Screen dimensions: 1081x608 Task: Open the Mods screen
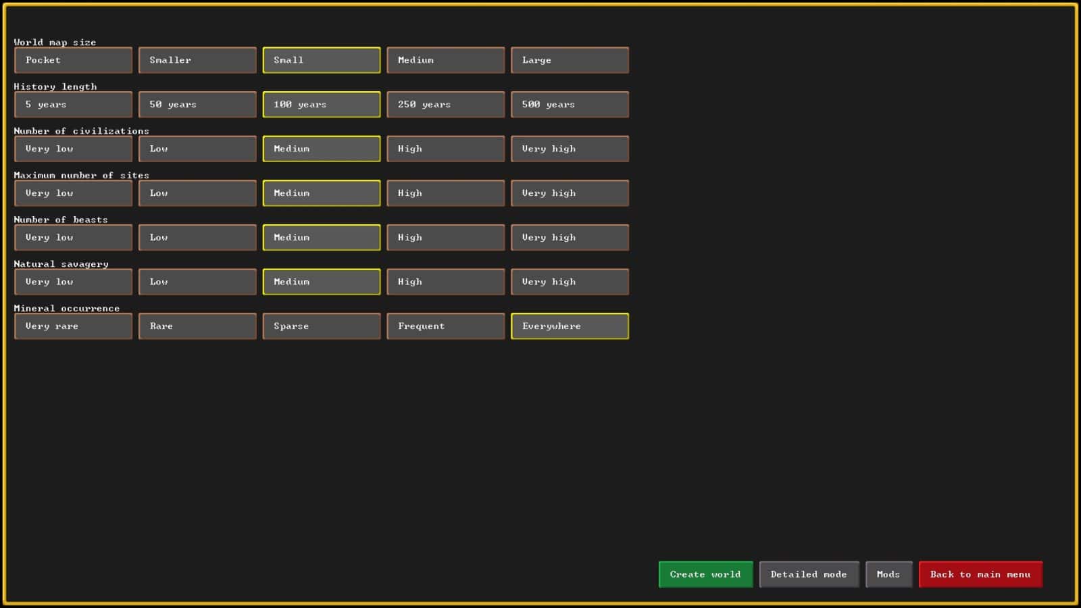pyautogui.click(x=888, y=574)
